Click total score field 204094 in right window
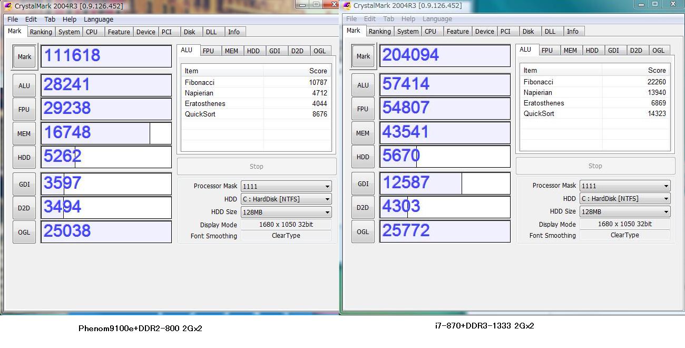This screenshot has width=685, height=348. pyautogui.click(x=445, y=56)
